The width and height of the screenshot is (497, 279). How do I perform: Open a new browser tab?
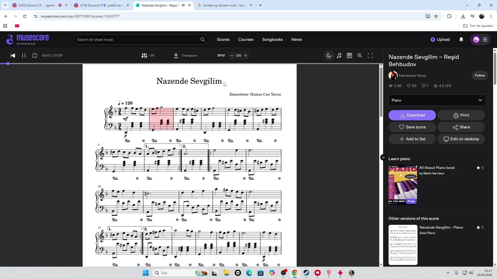260,5
